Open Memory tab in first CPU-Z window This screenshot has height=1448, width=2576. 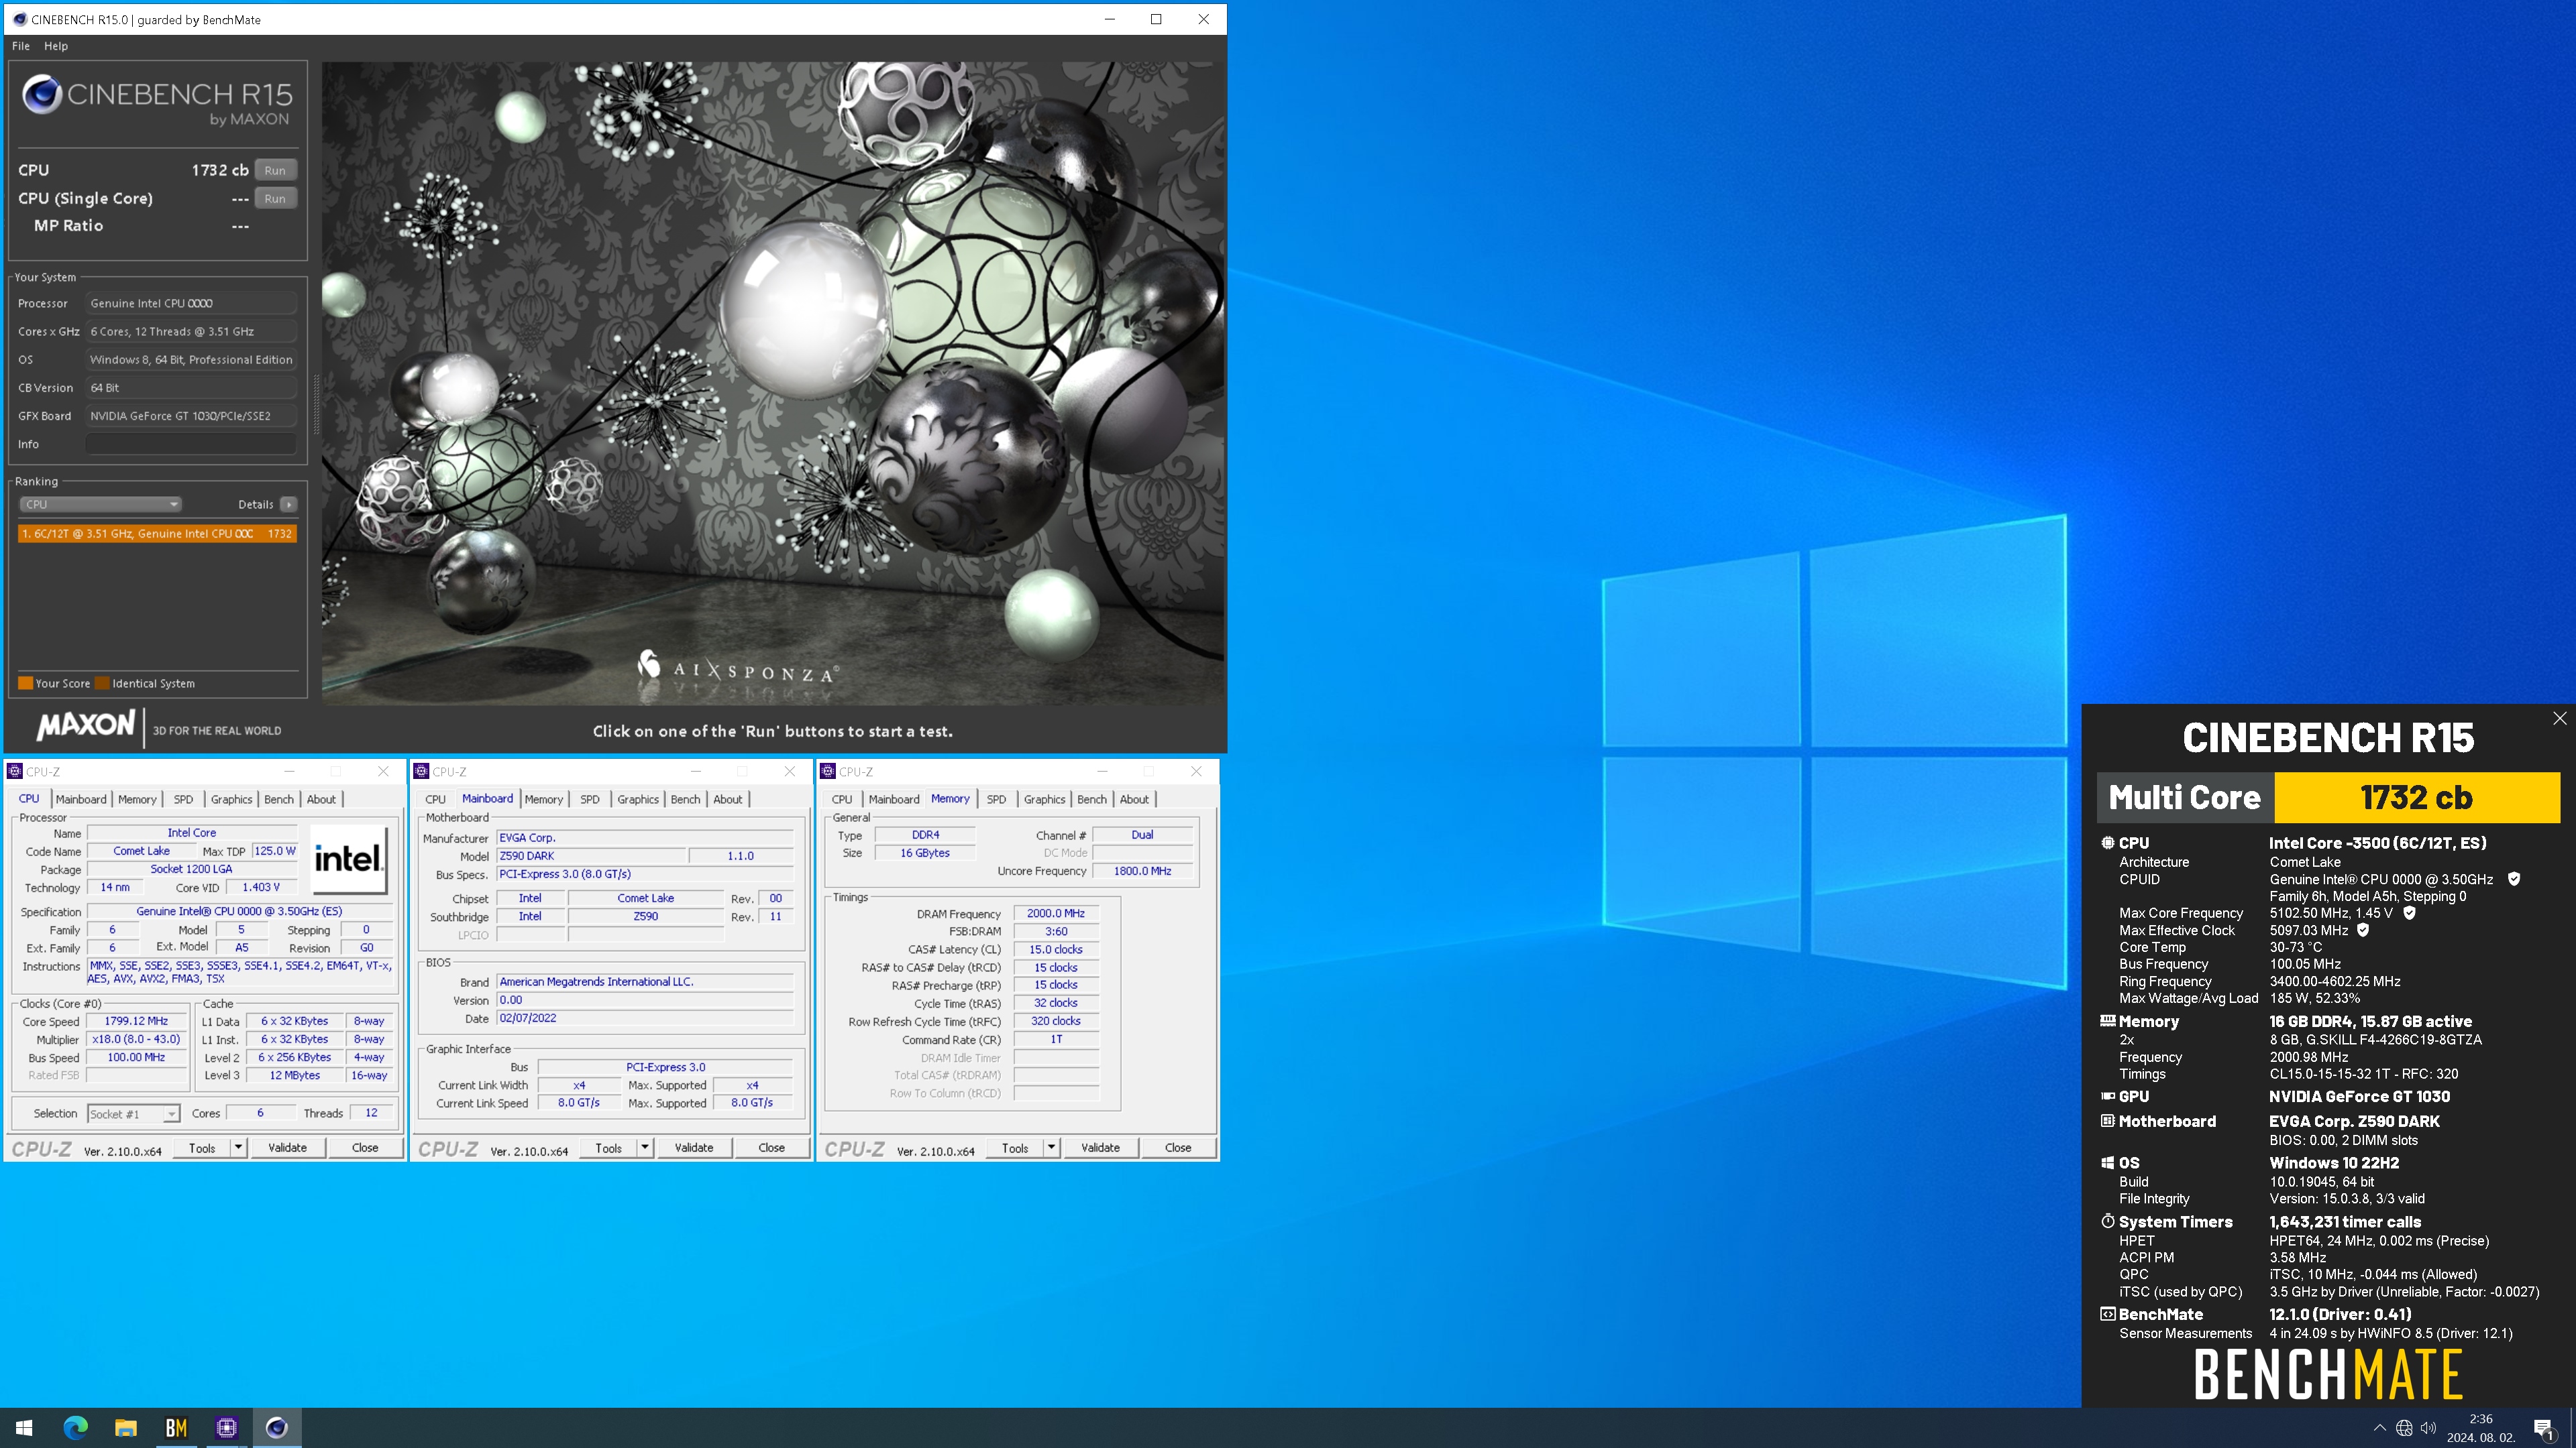137,800
